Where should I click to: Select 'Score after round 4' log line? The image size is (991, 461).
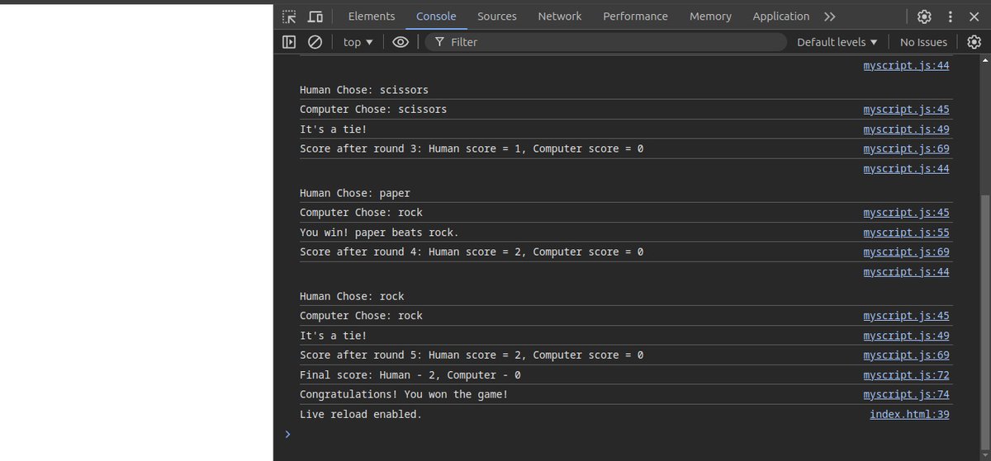(472, 252)
